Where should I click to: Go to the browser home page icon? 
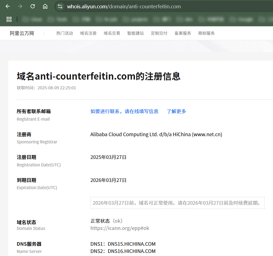(45, 6)
